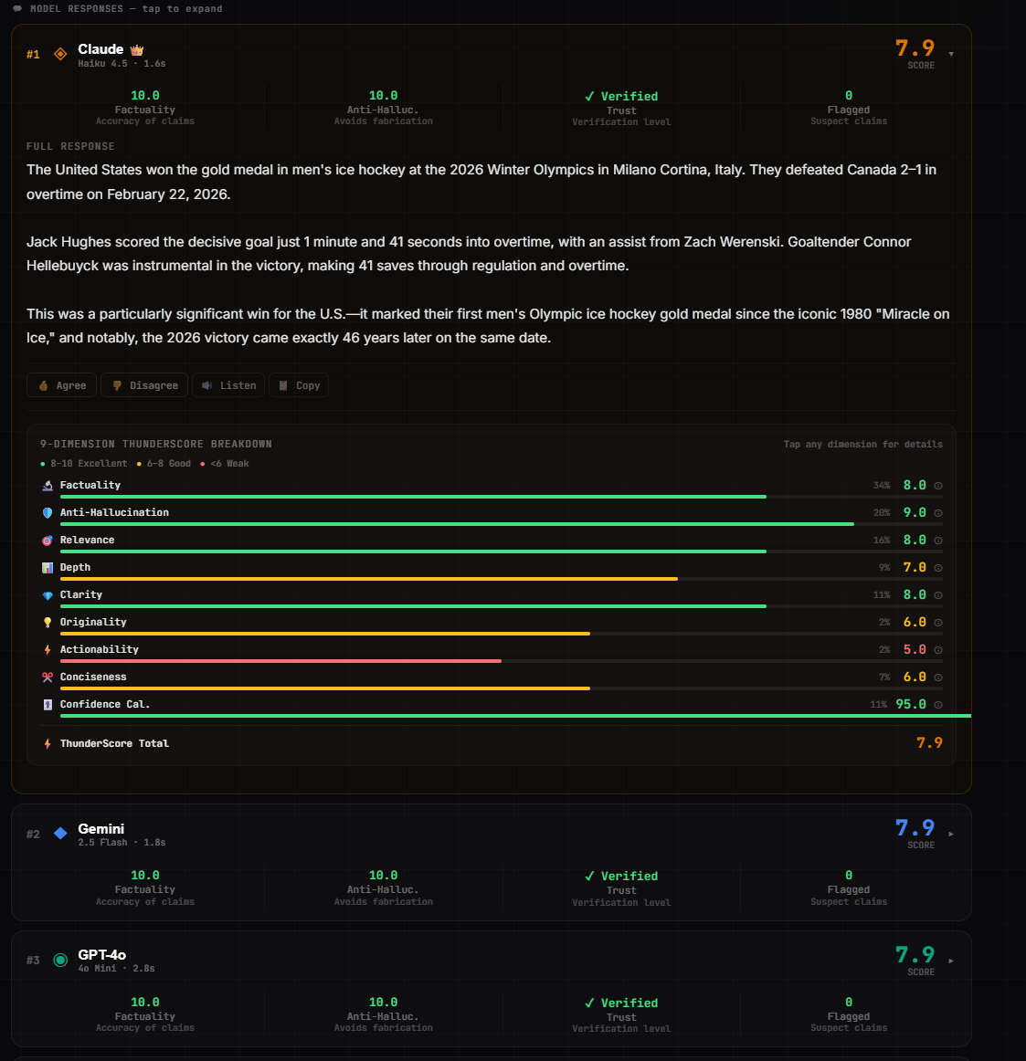Tap Factuality dimension for details
Image resolution: width=1026 pixels, height=1061 pixels.
pos(91,485)
